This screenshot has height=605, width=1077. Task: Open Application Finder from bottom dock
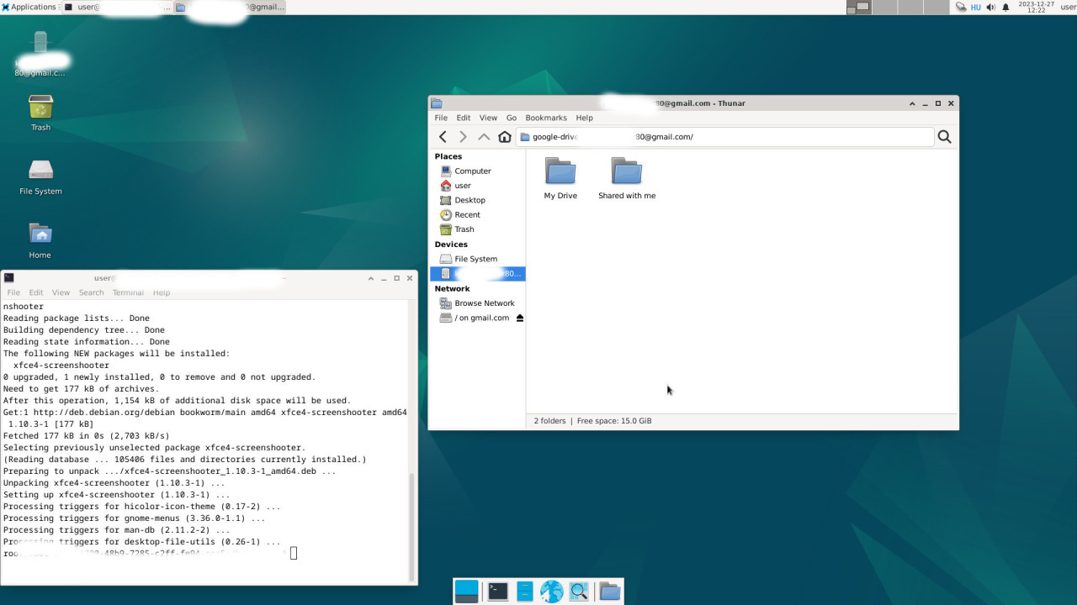pos(579,592)
